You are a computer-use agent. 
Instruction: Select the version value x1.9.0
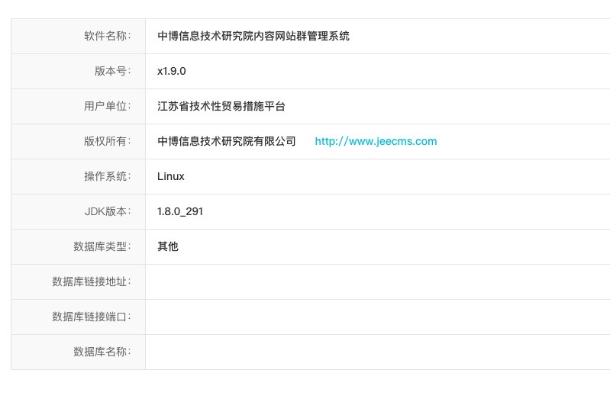click(x=172, y=71)
